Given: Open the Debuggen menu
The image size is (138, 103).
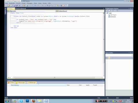Looking at the screenshot, I should click(30, 3).
